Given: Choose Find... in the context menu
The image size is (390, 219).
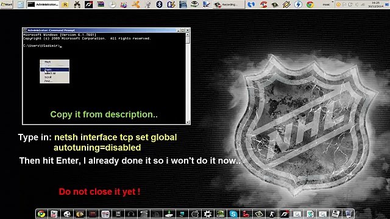Looking at the screenshot, I should pyautogui.click(x=54, y=81).
